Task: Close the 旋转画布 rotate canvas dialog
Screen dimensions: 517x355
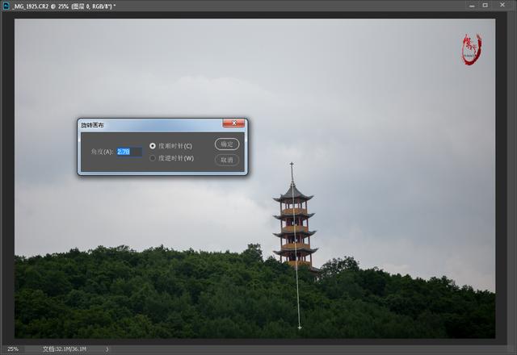Action: (x=233, y=124)
